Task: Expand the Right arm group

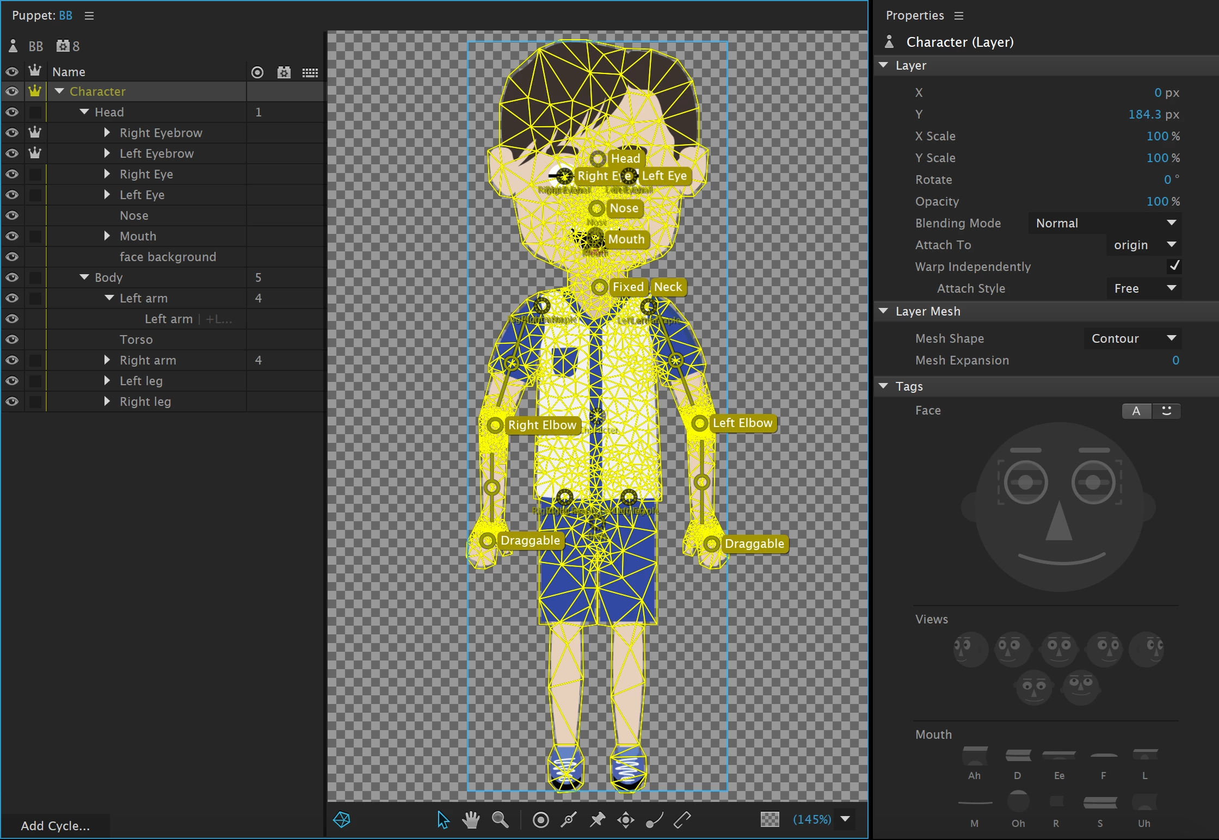Action: [107, 360]
